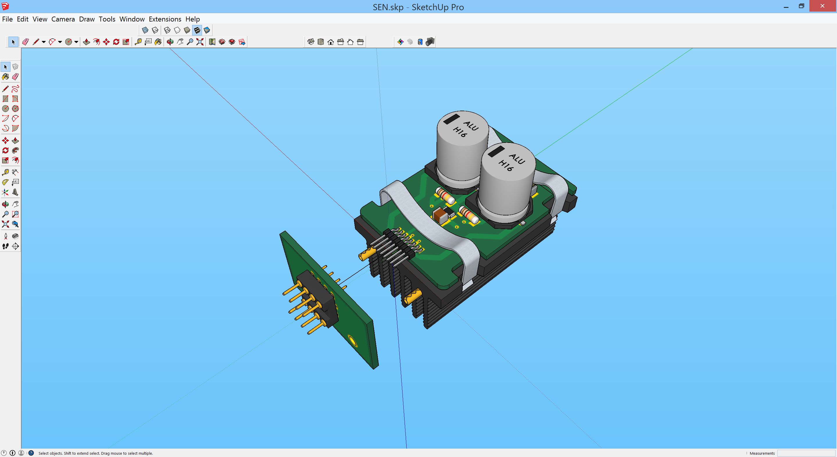This screenshot has width=837, height=457.
Task: Click the Measurements input box
Action: coord(806,453)
